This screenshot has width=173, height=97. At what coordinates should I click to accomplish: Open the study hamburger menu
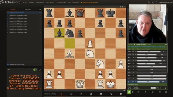click(40, 9)
